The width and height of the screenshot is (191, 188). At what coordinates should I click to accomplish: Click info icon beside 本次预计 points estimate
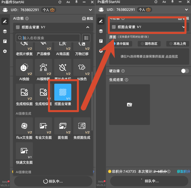169,172
